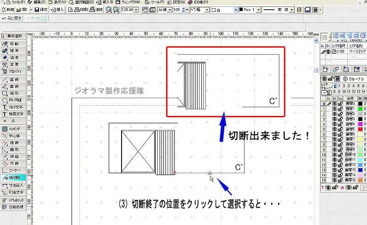
Task: Toggle visibility eye for layer 画層1
Action: (335, 110)
